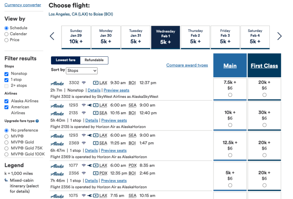Click the previous dates left arrow
The width and height of the screenshot is (293, 199).
click(x=52, y=37)
